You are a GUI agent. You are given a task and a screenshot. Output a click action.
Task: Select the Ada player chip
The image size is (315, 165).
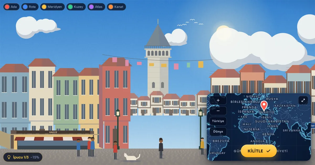(x=11, y=7)
